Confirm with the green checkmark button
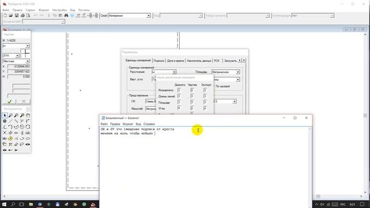The image size is (370, 208). [9, 102]
